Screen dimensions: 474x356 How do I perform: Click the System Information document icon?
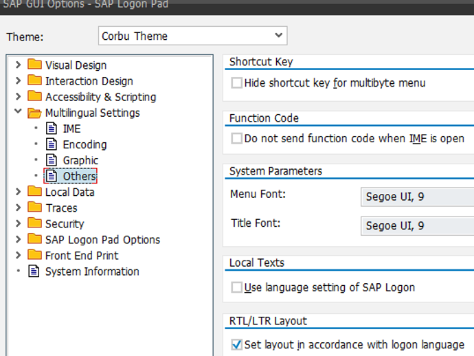(34, 271)
